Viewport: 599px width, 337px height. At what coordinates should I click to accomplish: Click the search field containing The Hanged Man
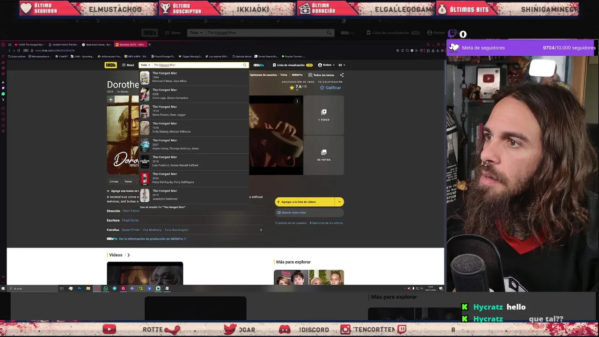click(x=197, y=65)
